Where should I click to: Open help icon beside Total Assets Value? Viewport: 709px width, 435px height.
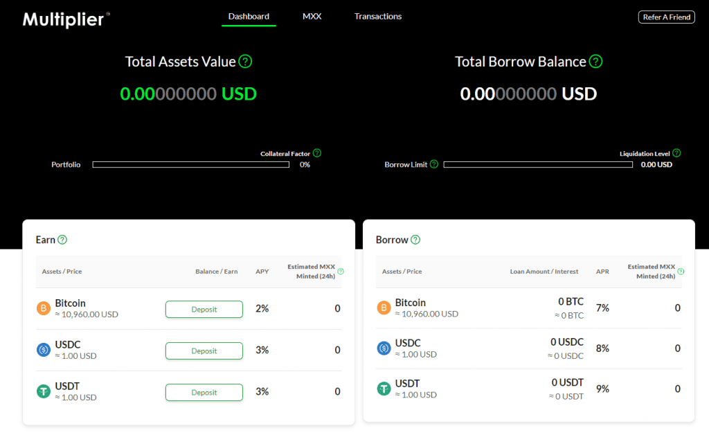coord(245,61)
